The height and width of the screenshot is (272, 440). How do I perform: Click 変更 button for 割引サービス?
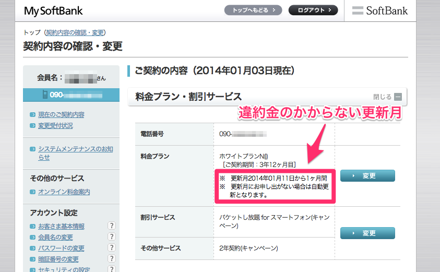pos(367,233)
